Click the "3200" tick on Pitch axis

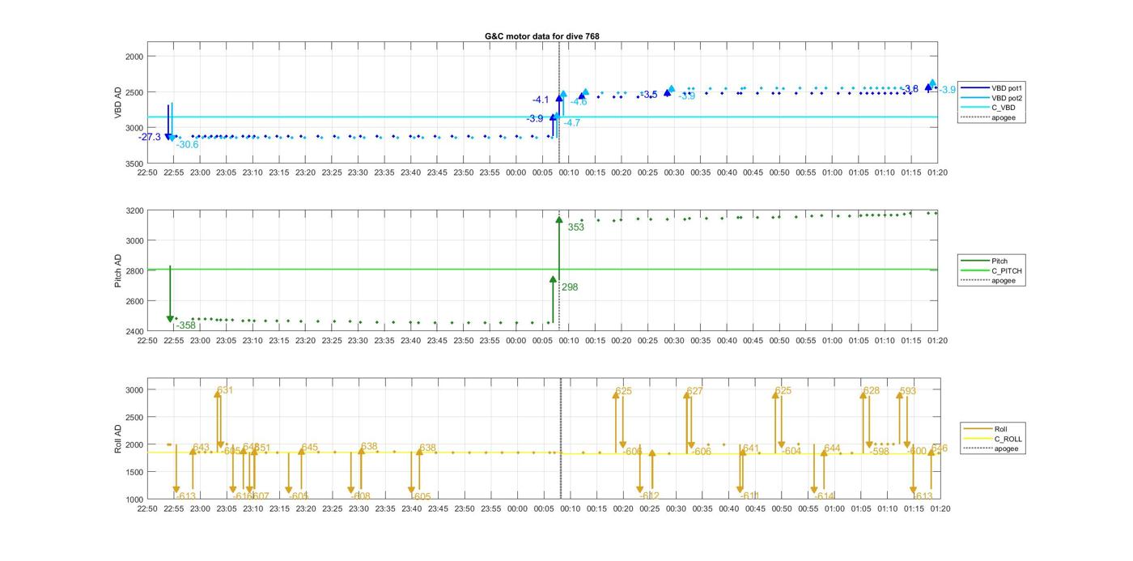(x=134, y=210)
